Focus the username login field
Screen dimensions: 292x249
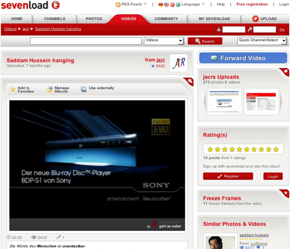(234, 29)
